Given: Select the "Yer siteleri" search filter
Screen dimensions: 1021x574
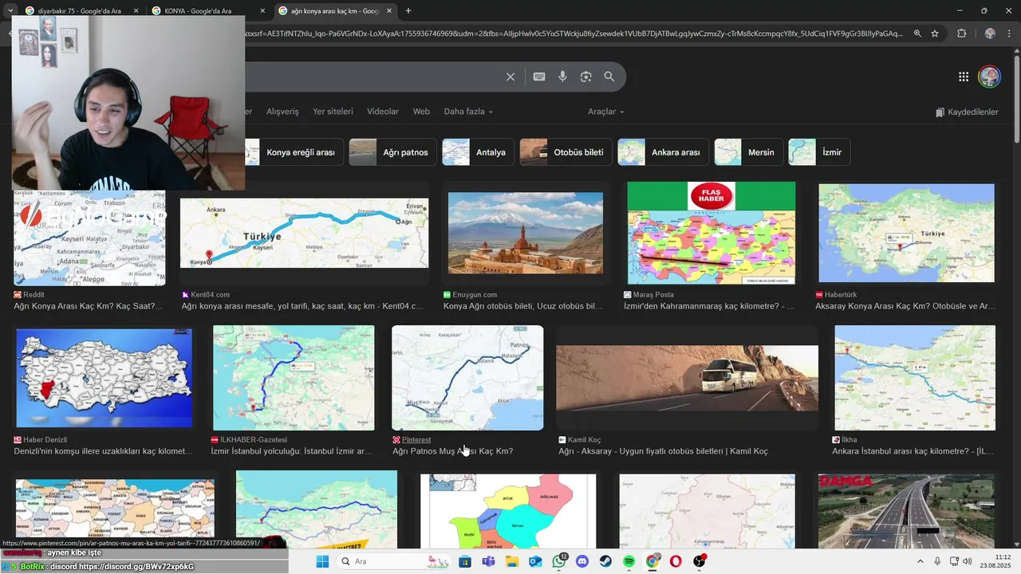Looking at the screenshot, I should [x=333, y=112].
